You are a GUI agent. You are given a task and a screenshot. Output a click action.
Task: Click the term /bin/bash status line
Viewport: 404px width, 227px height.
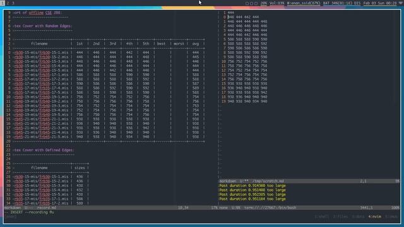tap(309, 207)
